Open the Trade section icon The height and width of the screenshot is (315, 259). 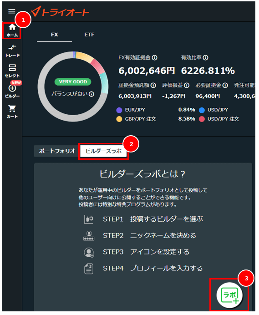[x=12, y=51]
